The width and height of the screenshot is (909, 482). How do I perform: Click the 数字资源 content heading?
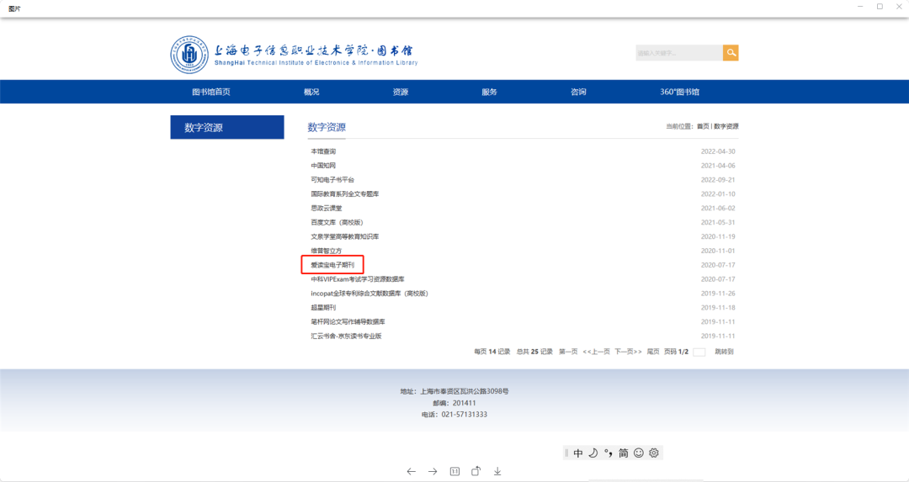[327, 128]
